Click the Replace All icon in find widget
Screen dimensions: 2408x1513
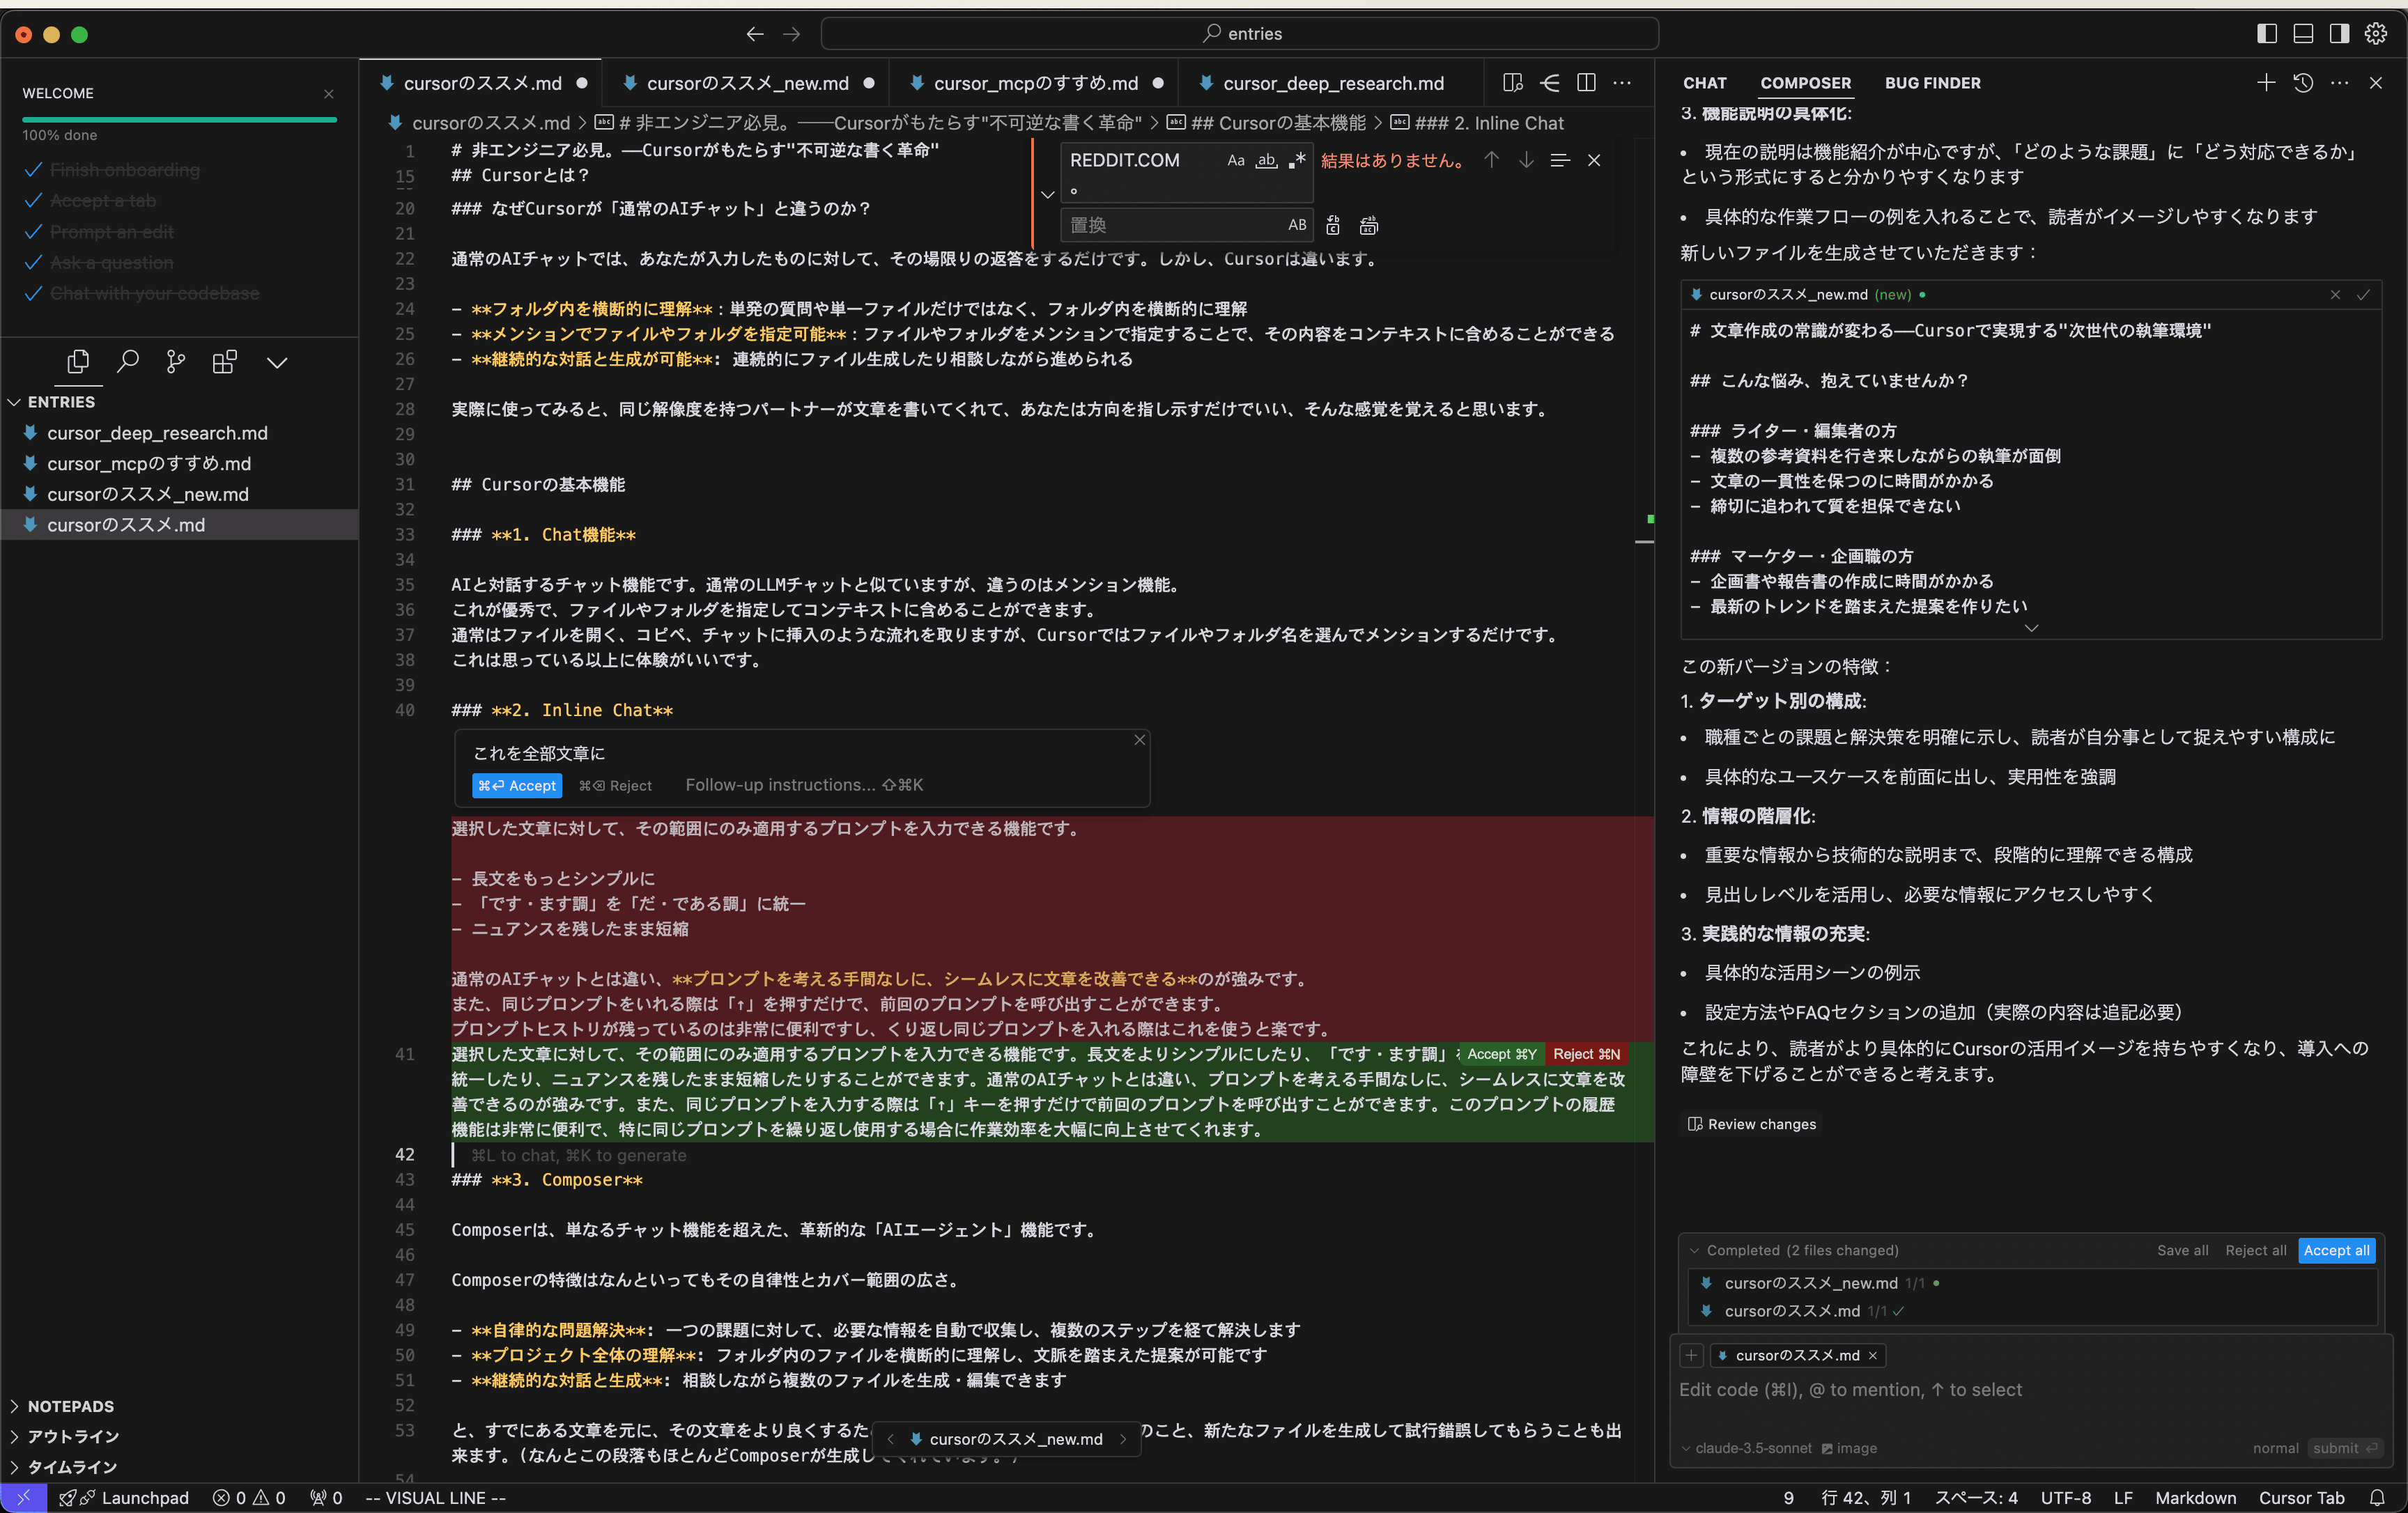pyautogui.click(x=1369, y=226)
